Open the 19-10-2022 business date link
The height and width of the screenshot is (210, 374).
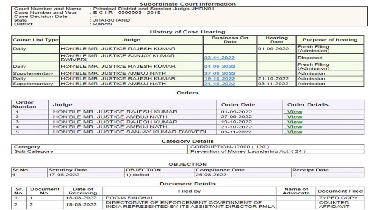click(x=219, y=79)
